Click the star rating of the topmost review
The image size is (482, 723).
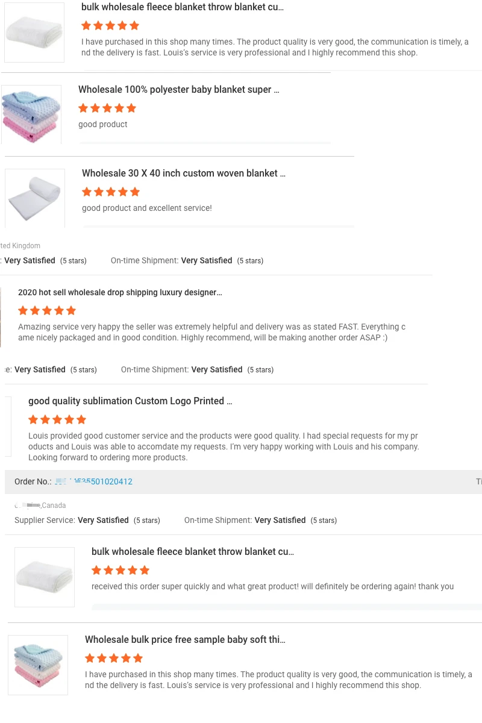[x=110, y=26]
